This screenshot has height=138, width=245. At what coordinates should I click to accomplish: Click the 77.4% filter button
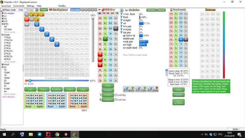point(141,89)
